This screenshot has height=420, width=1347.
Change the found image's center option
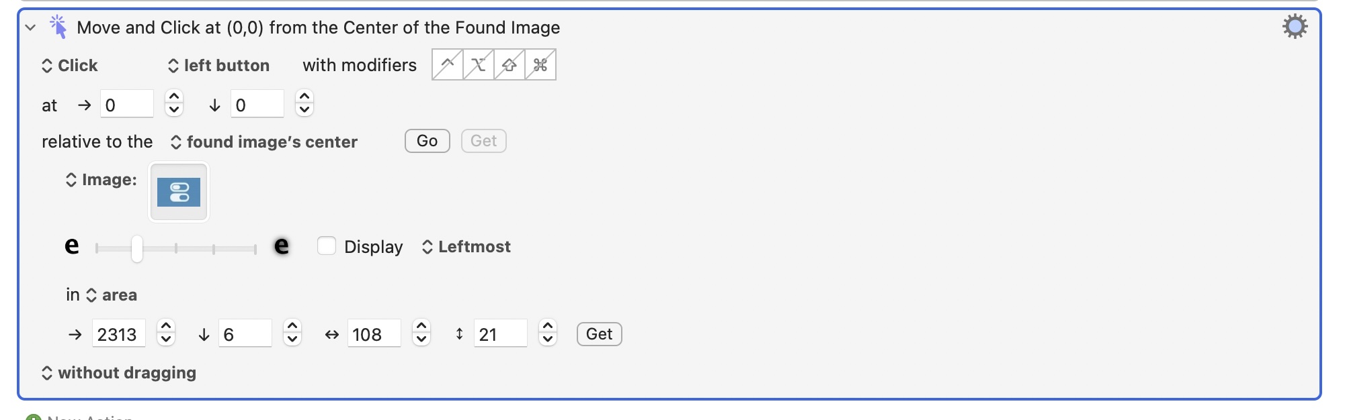point(264,142)
